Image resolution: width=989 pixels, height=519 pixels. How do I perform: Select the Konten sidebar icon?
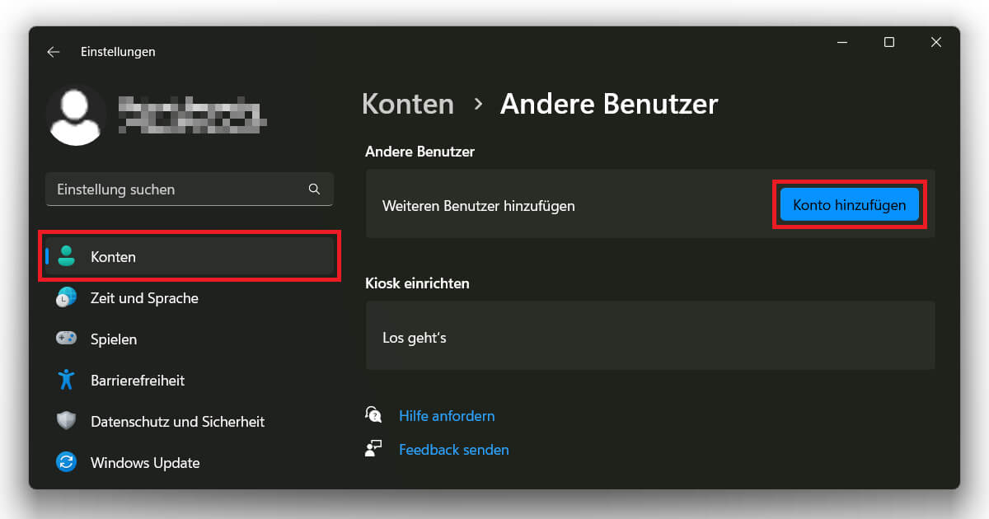(68, 256)
